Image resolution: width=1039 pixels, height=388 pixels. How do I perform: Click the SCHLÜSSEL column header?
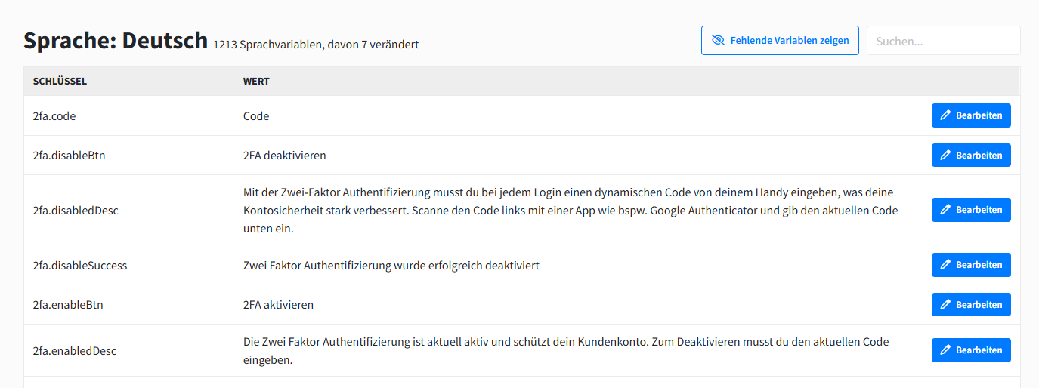point(60,82)
